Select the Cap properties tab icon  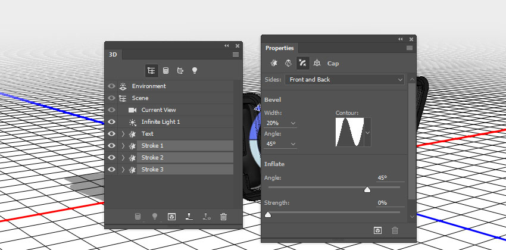tap(302, 63)
